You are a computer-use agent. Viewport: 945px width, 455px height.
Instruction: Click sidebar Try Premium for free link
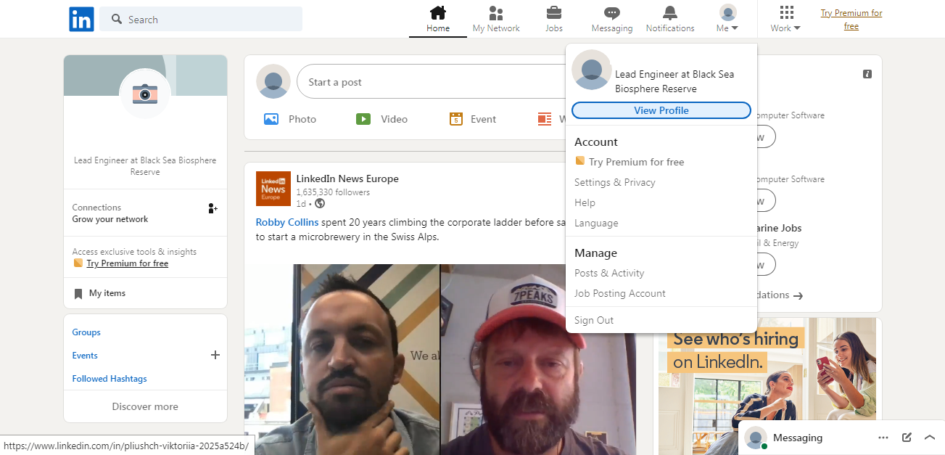[127, 263]
